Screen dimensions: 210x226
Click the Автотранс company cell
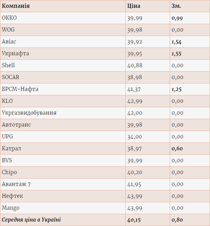16,125
